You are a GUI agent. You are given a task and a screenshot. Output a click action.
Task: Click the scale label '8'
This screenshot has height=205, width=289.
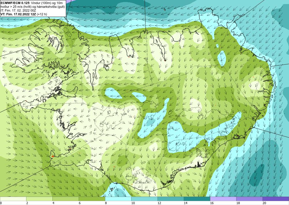(106, 203)
